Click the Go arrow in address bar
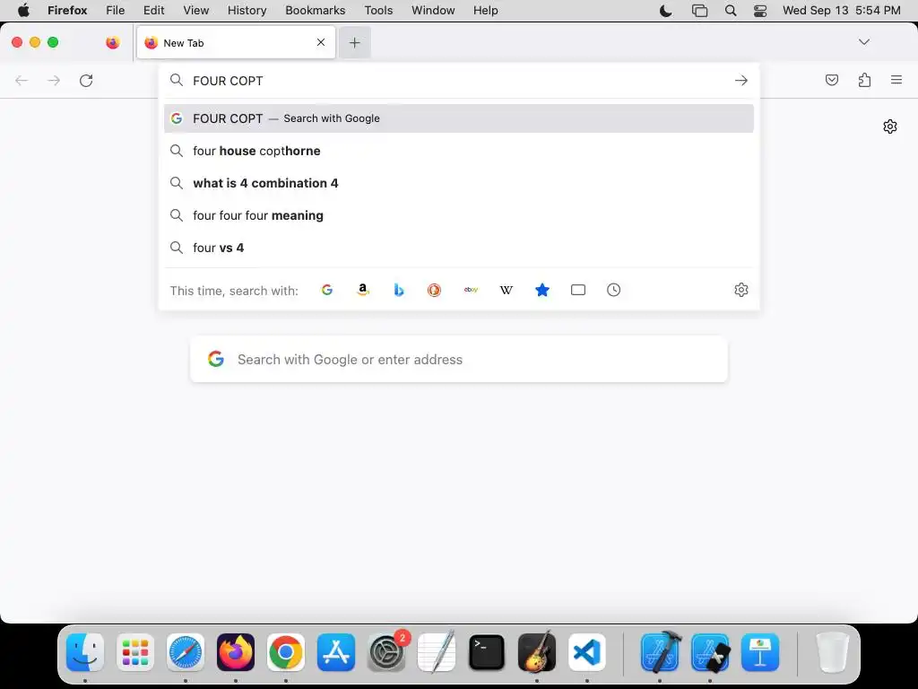Image resolution: width=918 pixels, height=689 pixels. coord(741,80)
